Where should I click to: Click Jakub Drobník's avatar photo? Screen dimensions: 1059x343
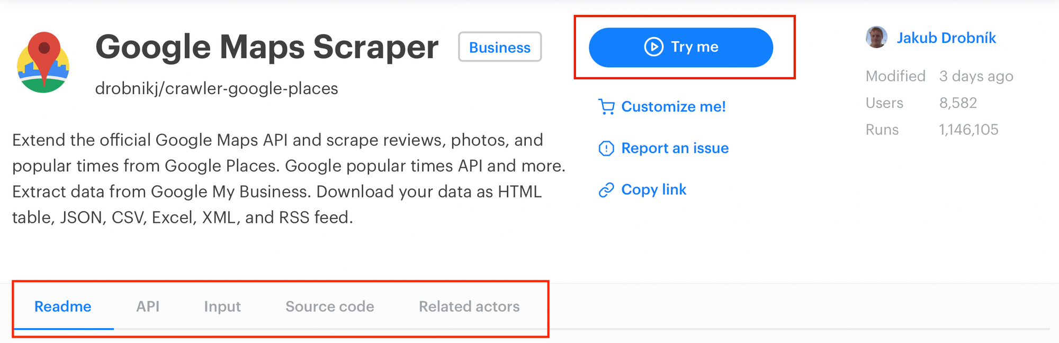(876, 37)
